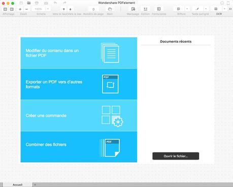Image resolution: width=233 pixels, height=187 pixels.
Task: Choose Combiner des fichiers tile
Action: point(79,147)
